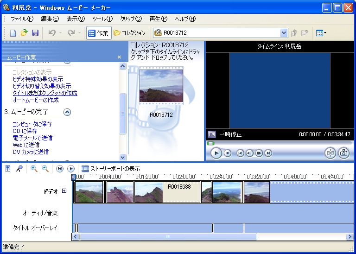Zoom in on the timeline
Image resolution: width=356 pixels, height=254 pixels.
(x=34, y=169)
